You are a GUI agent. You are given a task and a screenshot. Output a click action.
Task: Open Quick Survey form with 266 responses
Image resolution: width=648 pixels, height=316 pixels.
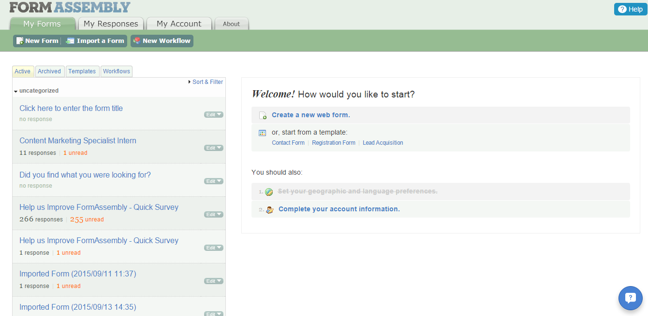click(x=99, y=207)
